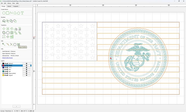Open the Library menu
Screen dimensions: 186x112
pos(9,3)
